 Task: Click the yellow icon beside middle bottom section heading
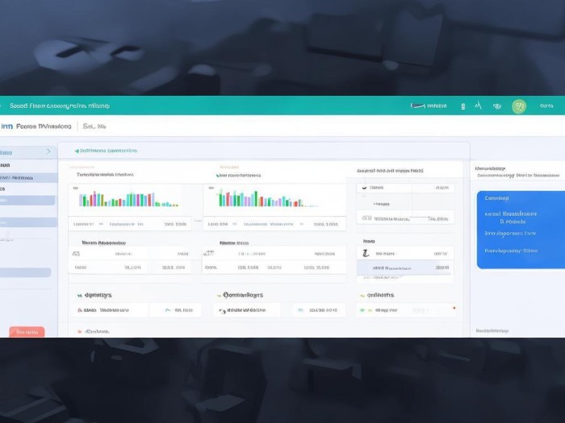(x=218, y=296)
